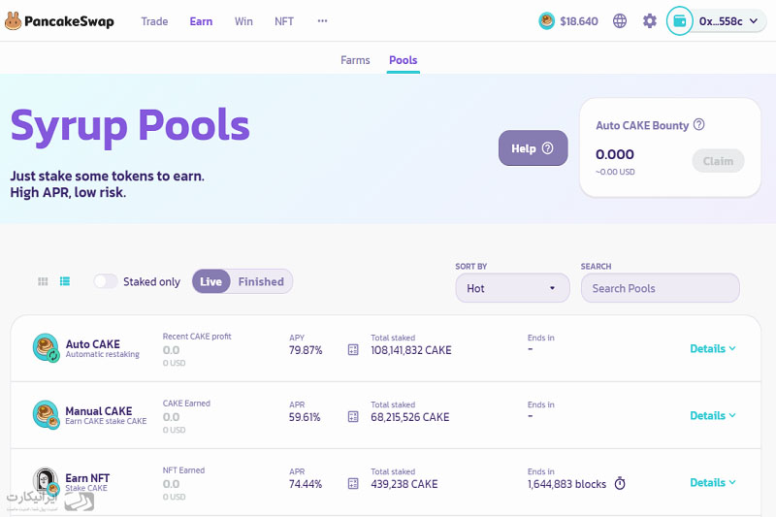
Task: Switch to list row view
Action: (x=65, y=281)
